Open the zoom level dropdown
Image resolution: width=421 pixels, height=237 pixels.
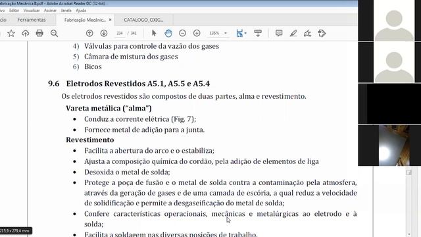click(x=226, y=34)
